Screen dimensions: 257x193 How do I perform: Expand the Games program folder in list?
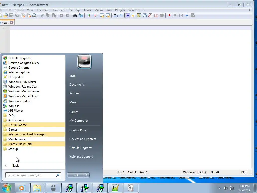point(34,129)
